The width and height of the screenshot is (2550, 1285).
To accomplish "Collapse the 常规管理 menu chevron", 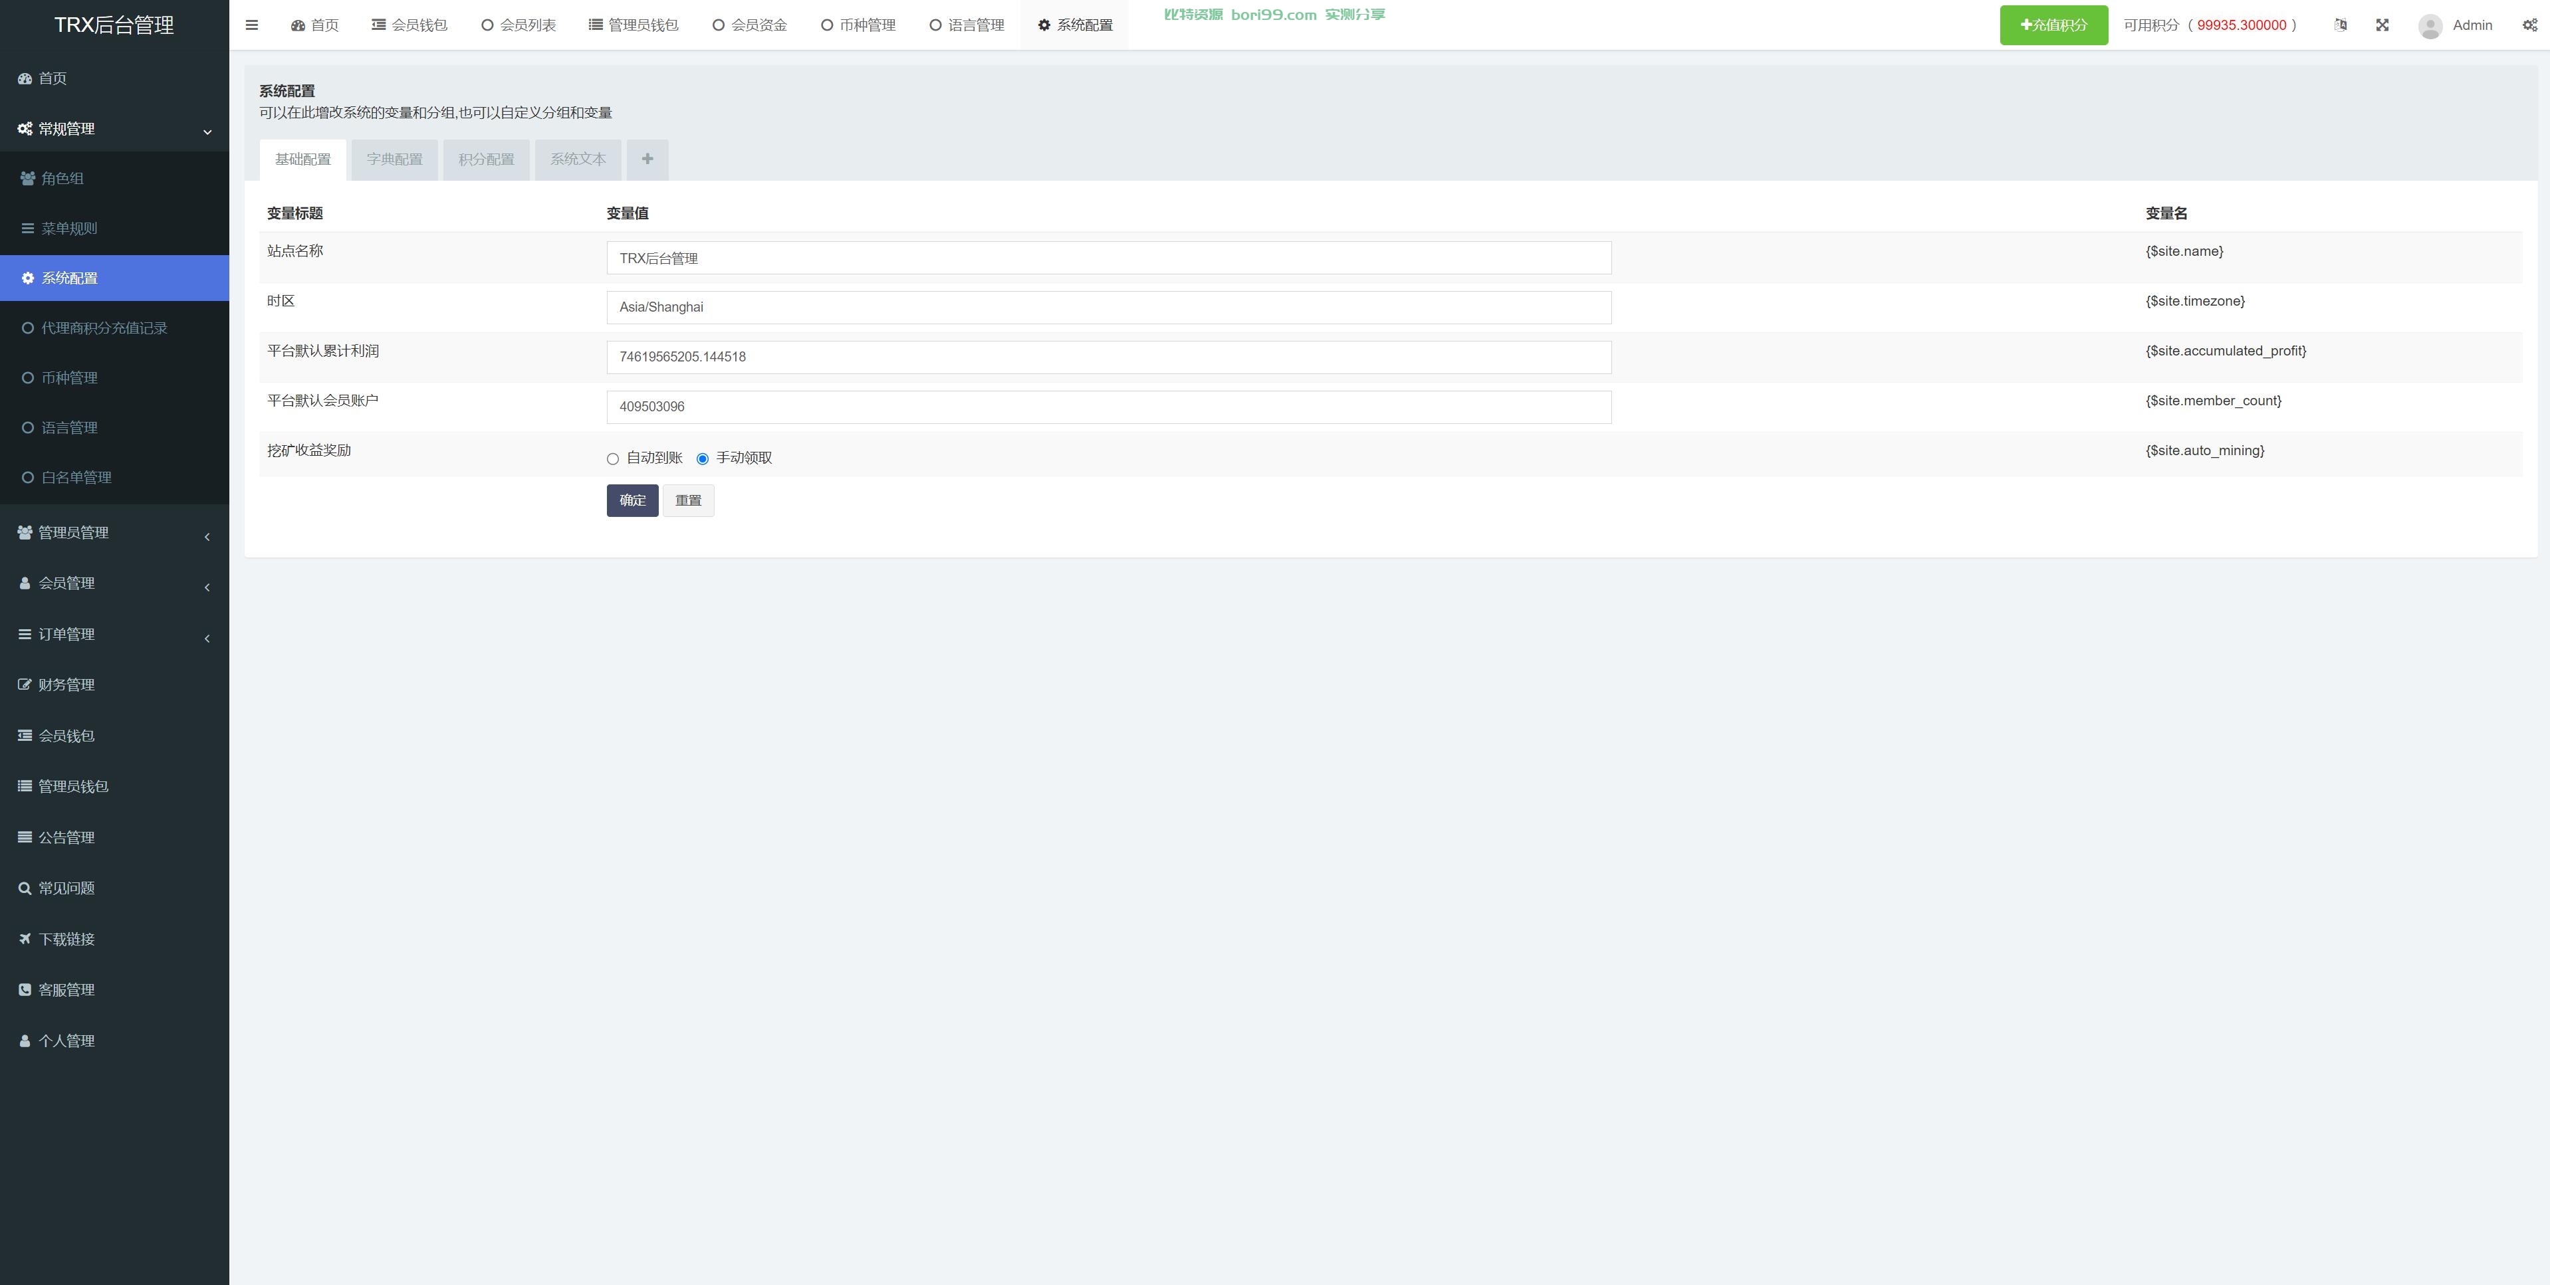I will click(207, 132).
